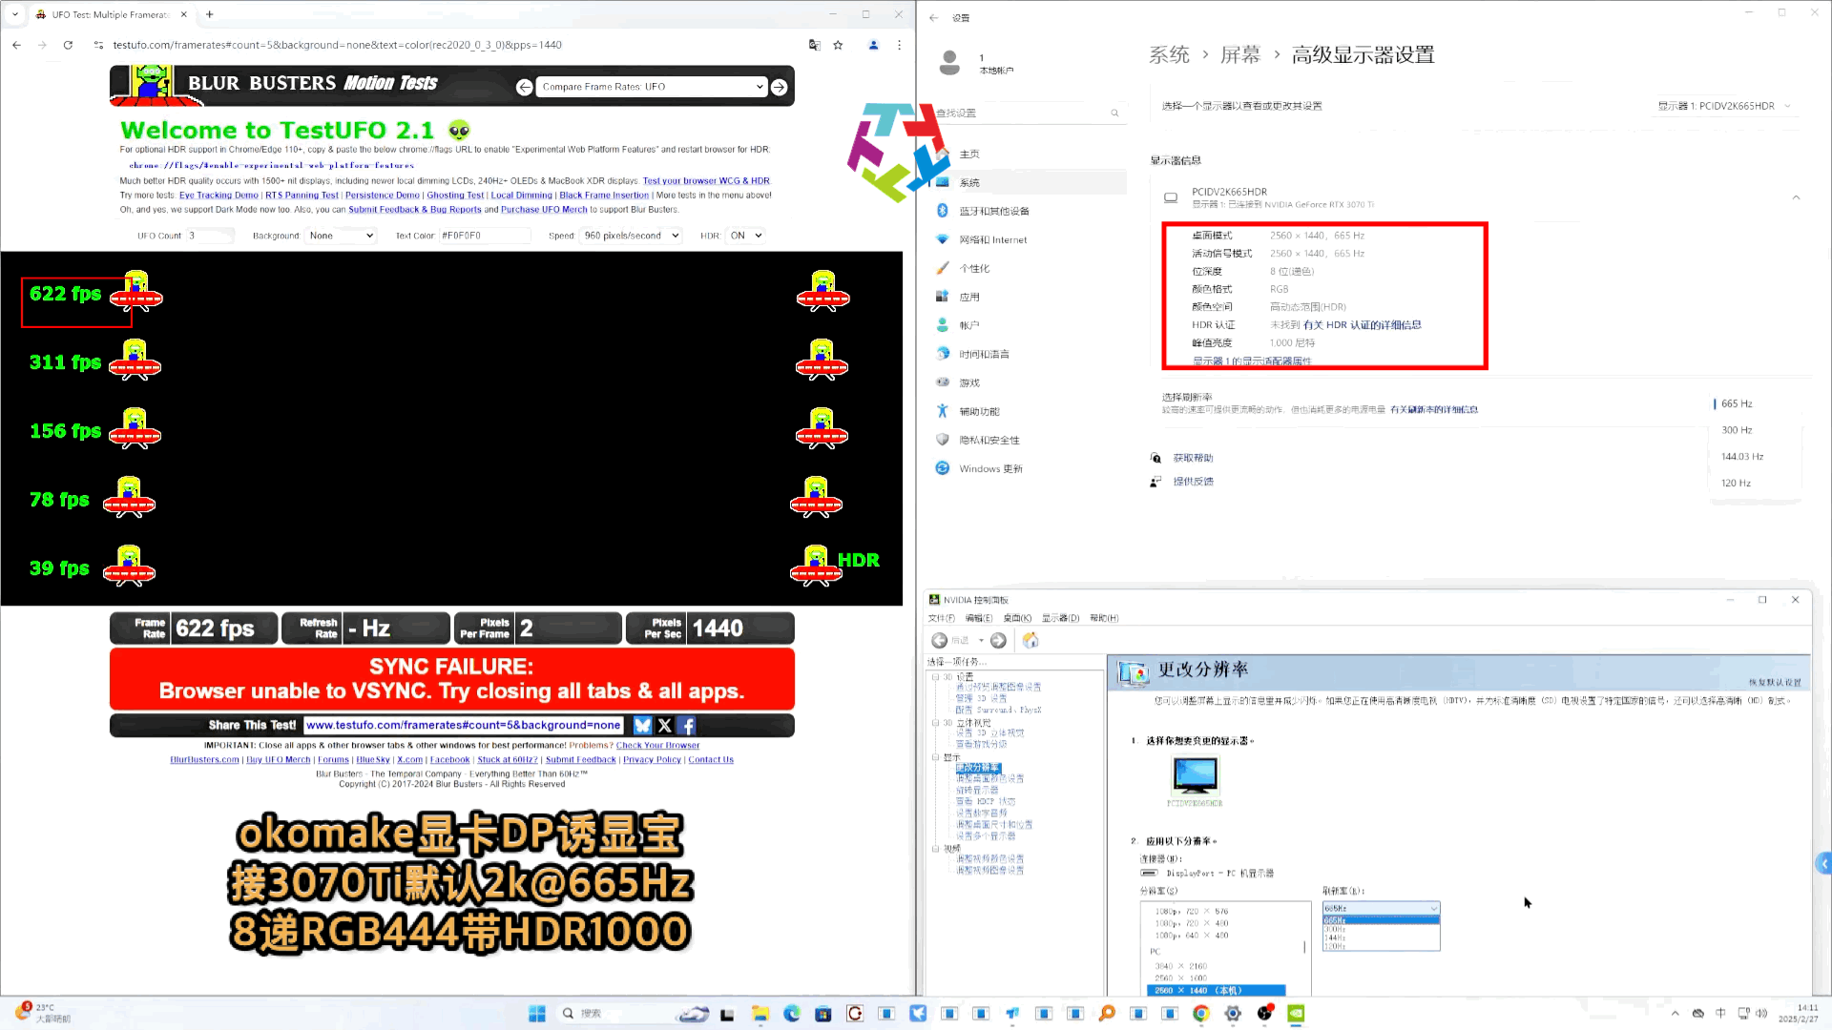Screen dimensions: 1832x1030
Task: Open the display selector PCIDV2K665HDR dropdown
Action: (x=1724, y=106)
